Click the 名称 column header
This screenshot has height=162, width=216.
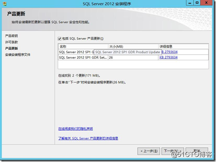83,47
